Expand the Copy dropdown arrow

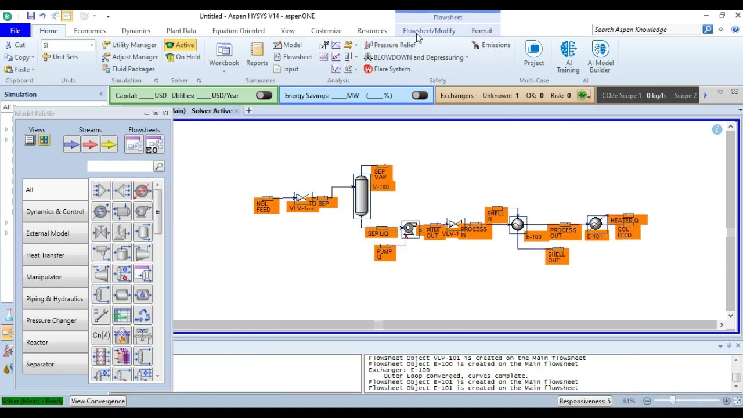pos(33,57)
